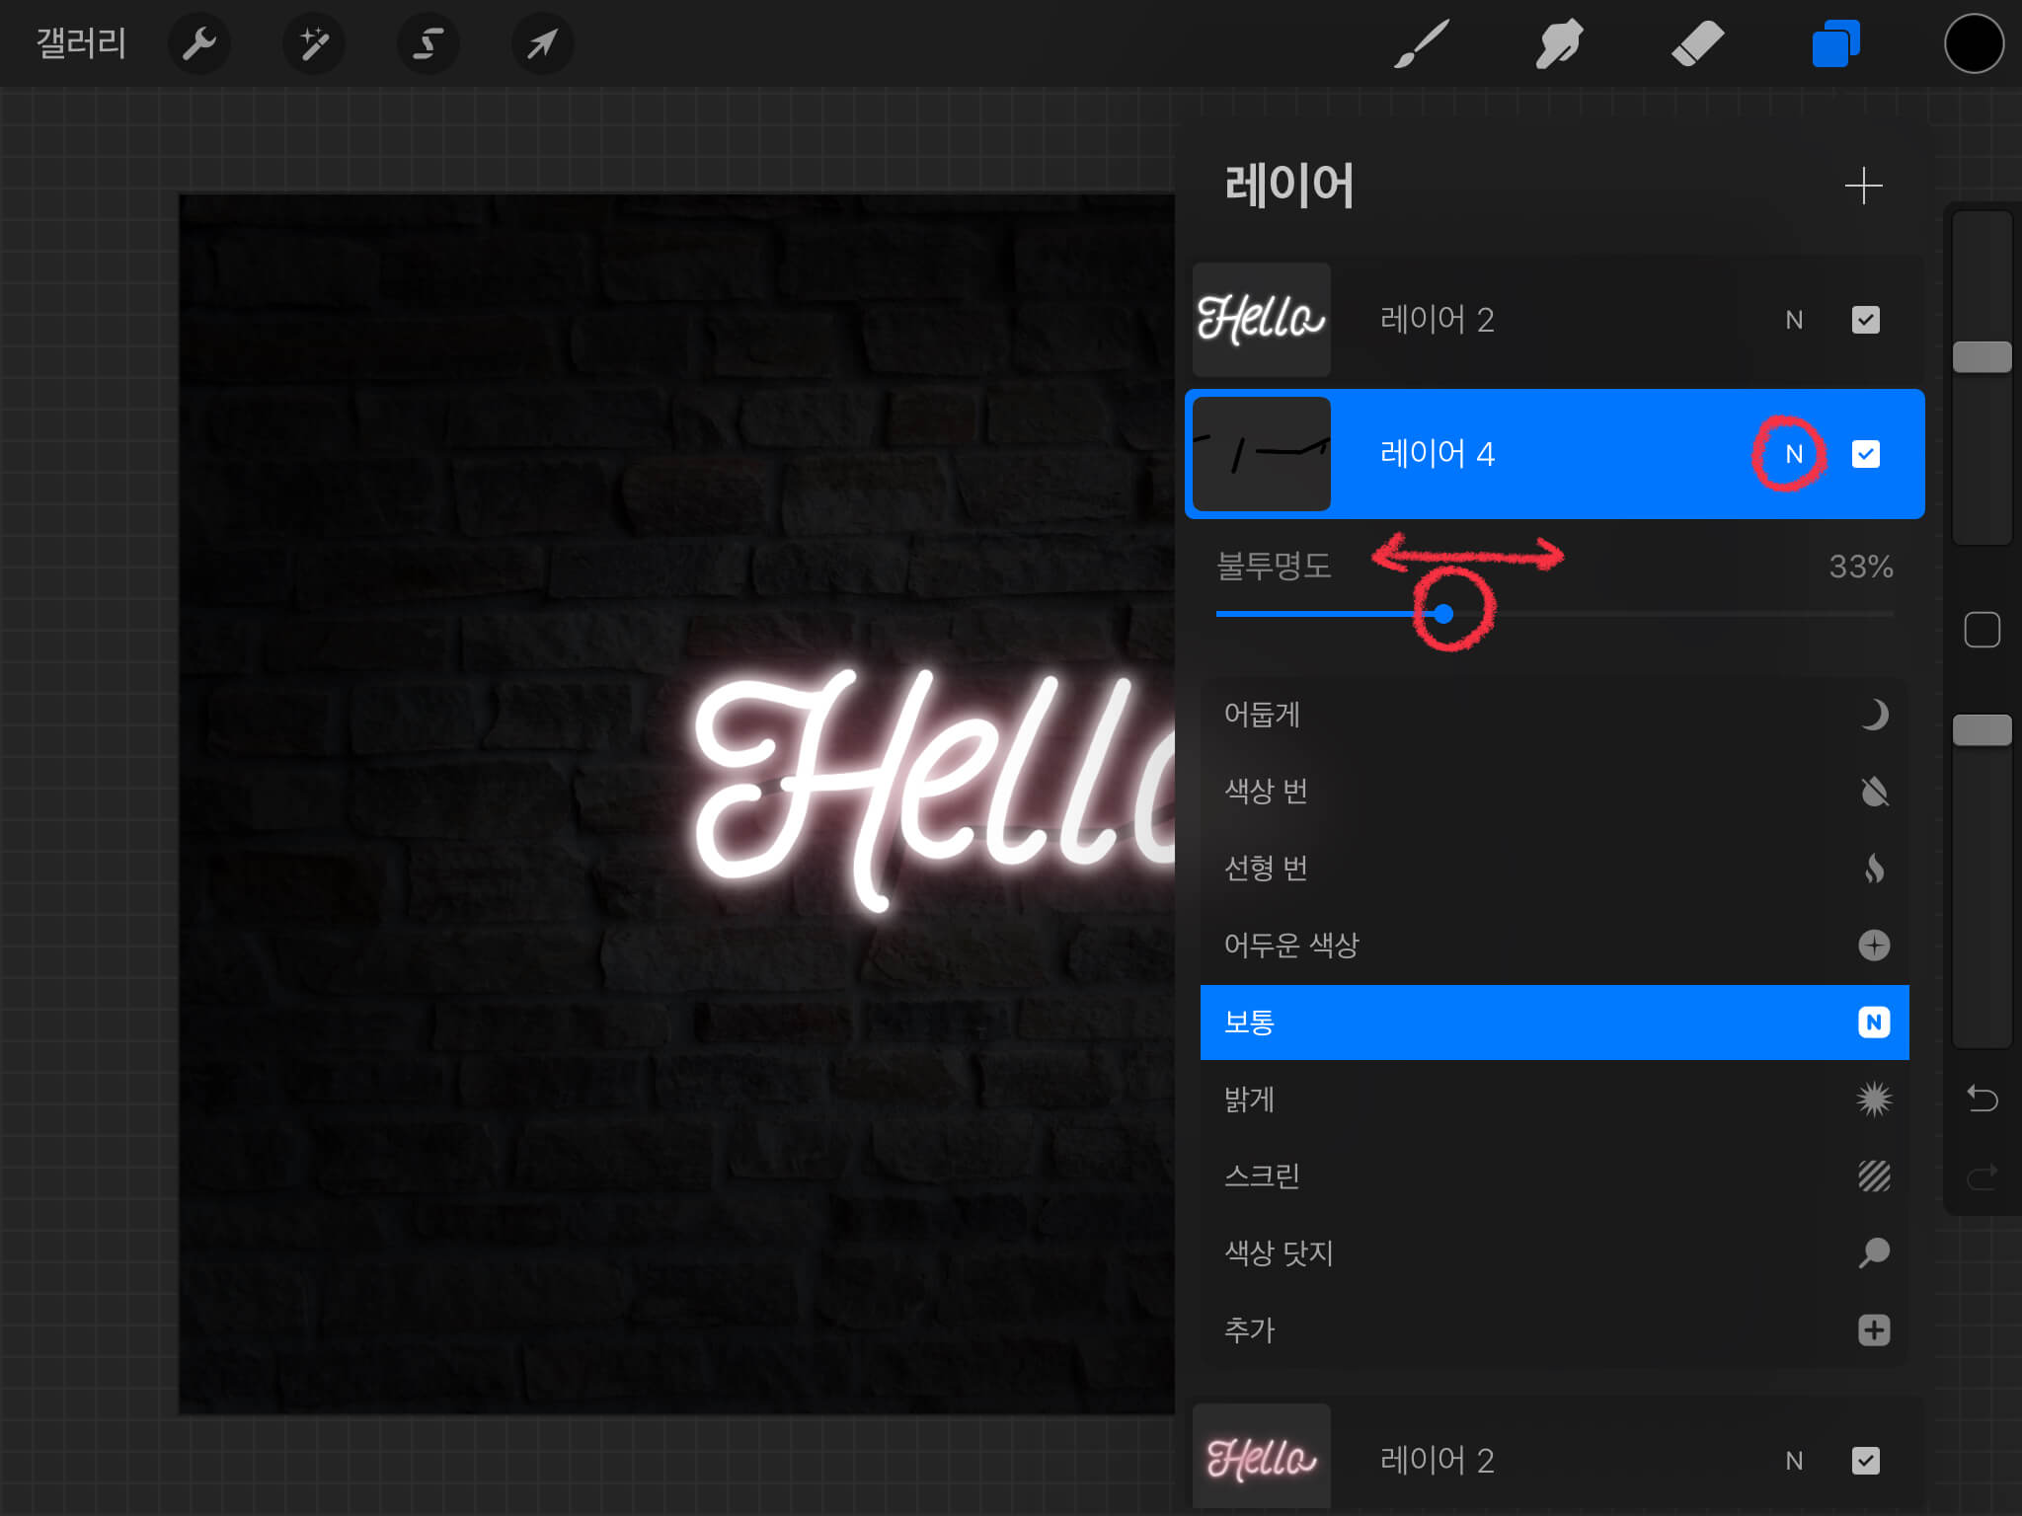Open blend options for bottom 레이어 2
The width and height of the screenshot is (2022, 1516).
1794,1460
